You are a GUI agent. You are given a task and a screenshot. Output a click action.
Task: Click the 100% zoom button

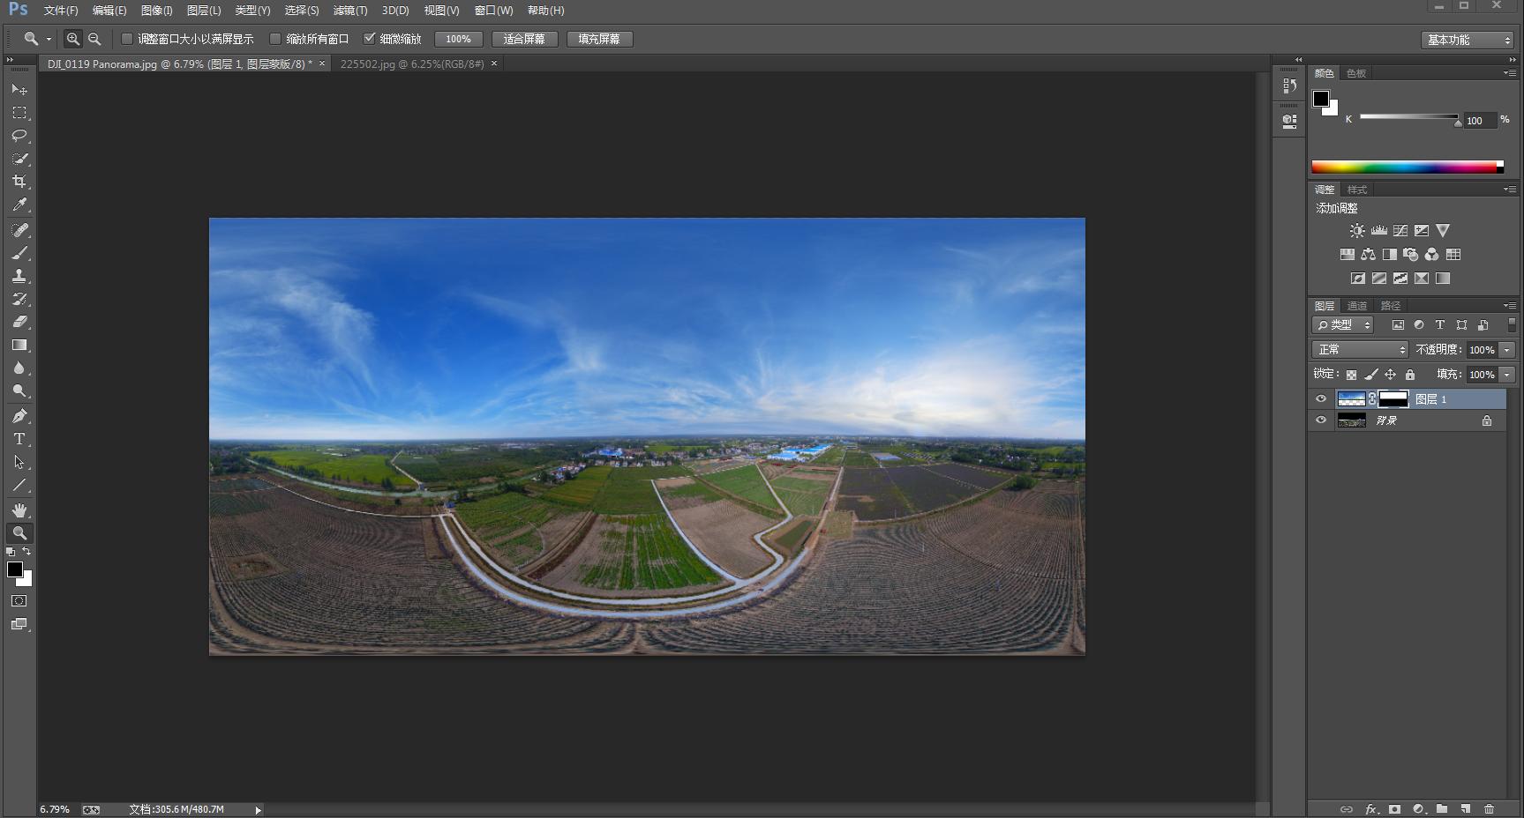point(459,39)
